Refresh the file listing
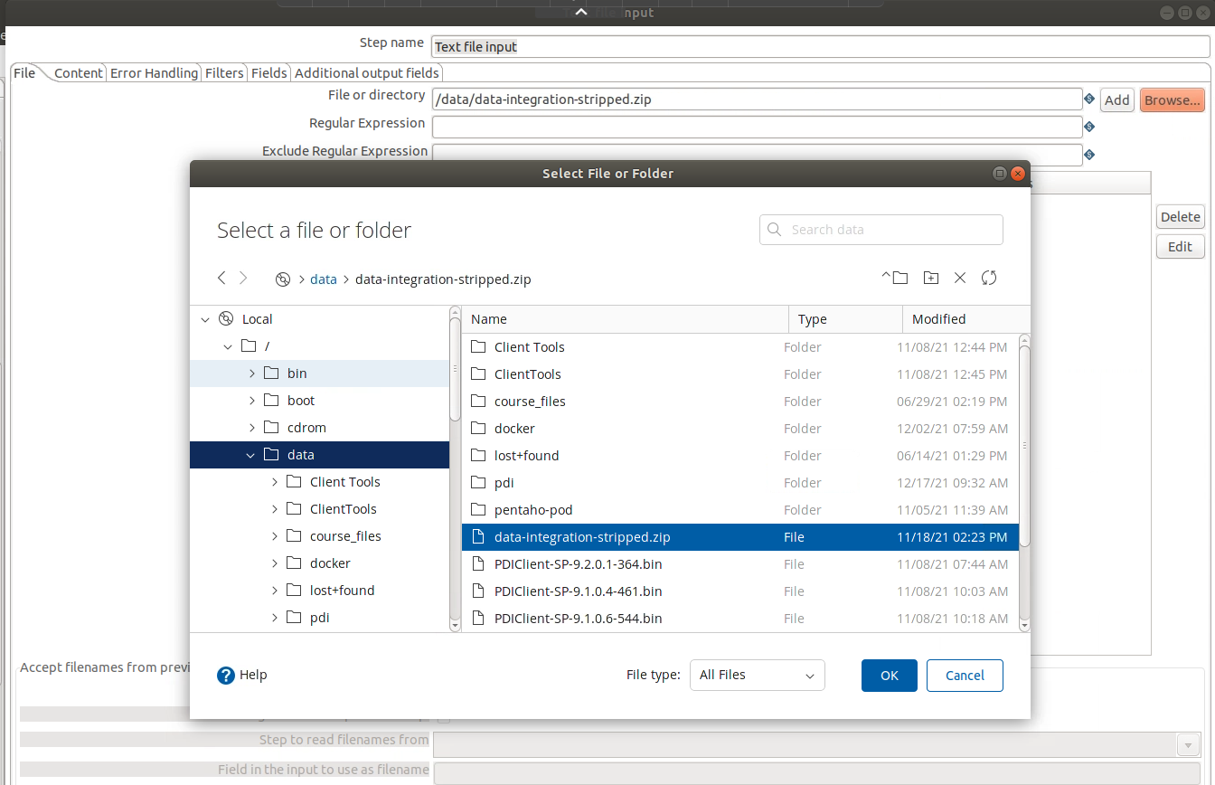The image size is (1215, 785). click(x=989, y=279)
